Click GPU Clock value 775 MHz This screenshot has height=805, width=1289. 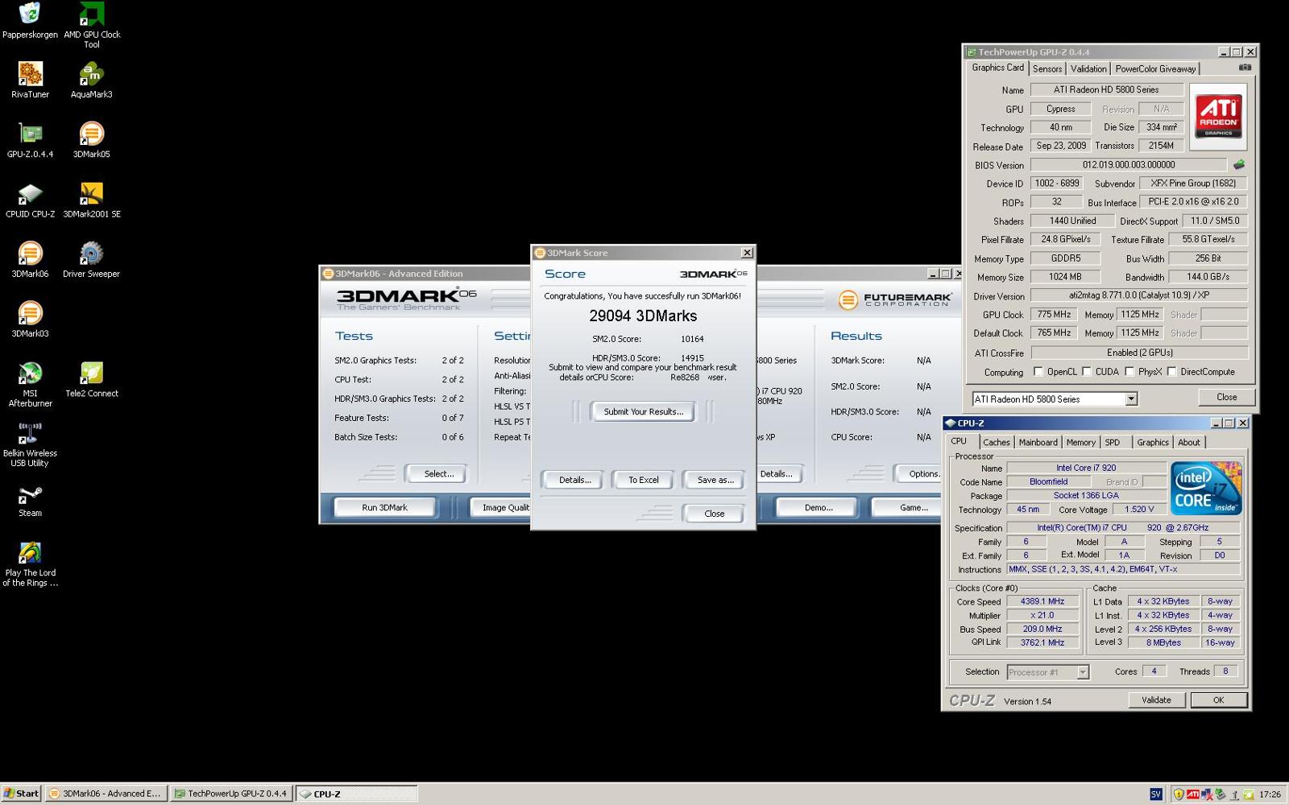pyautogui.click(x=1054, y=315)
